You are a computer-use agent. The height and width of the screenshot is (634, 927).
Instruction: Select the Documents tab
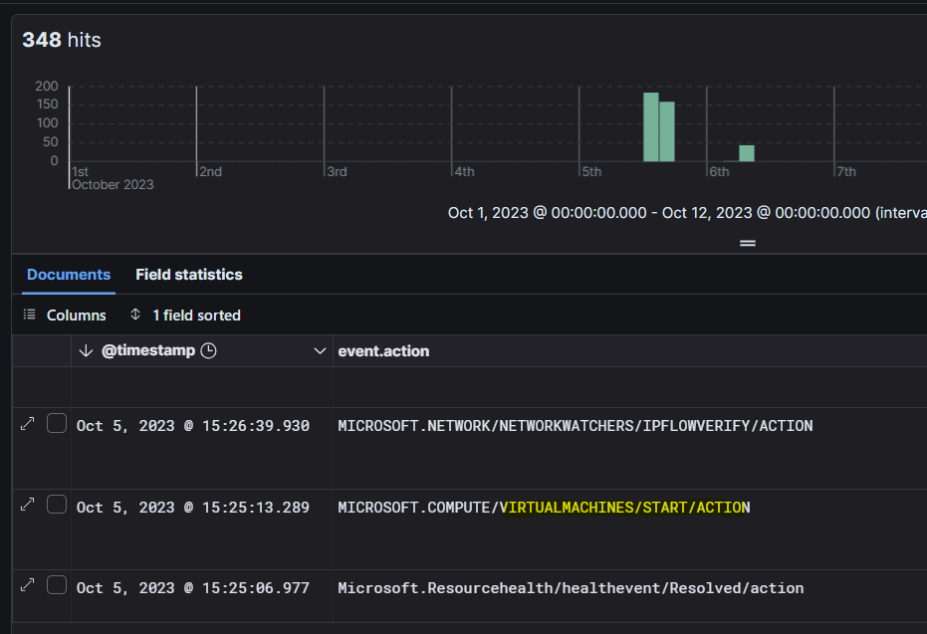point(69,275)
